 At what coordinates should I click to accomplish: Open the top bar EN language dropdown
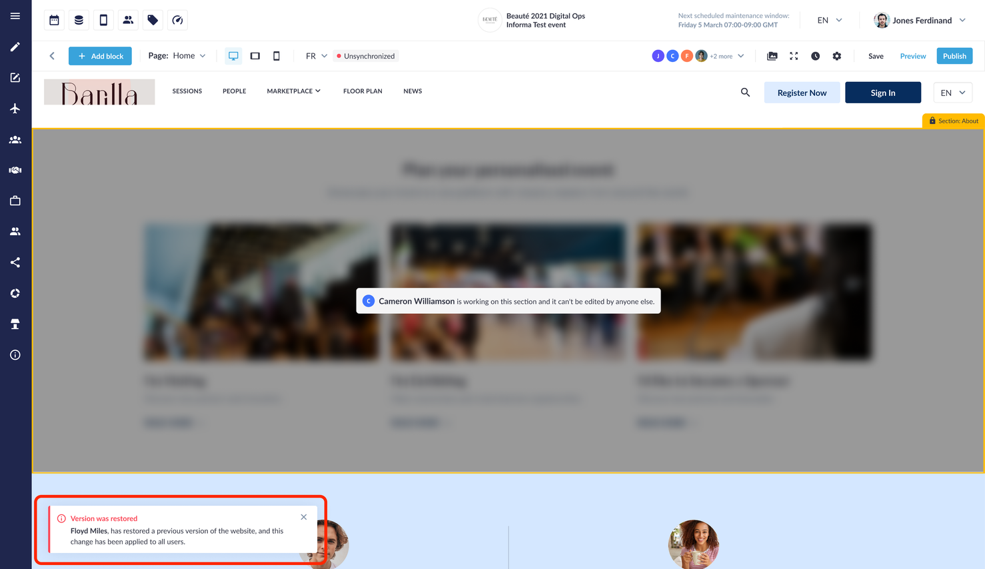point(830,20)
